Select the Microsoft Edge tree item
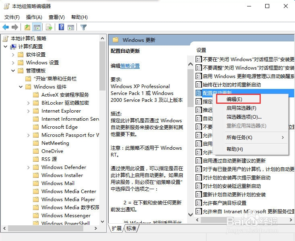The width and height of the screenshot is (295, 241). [x=60, y=127]
